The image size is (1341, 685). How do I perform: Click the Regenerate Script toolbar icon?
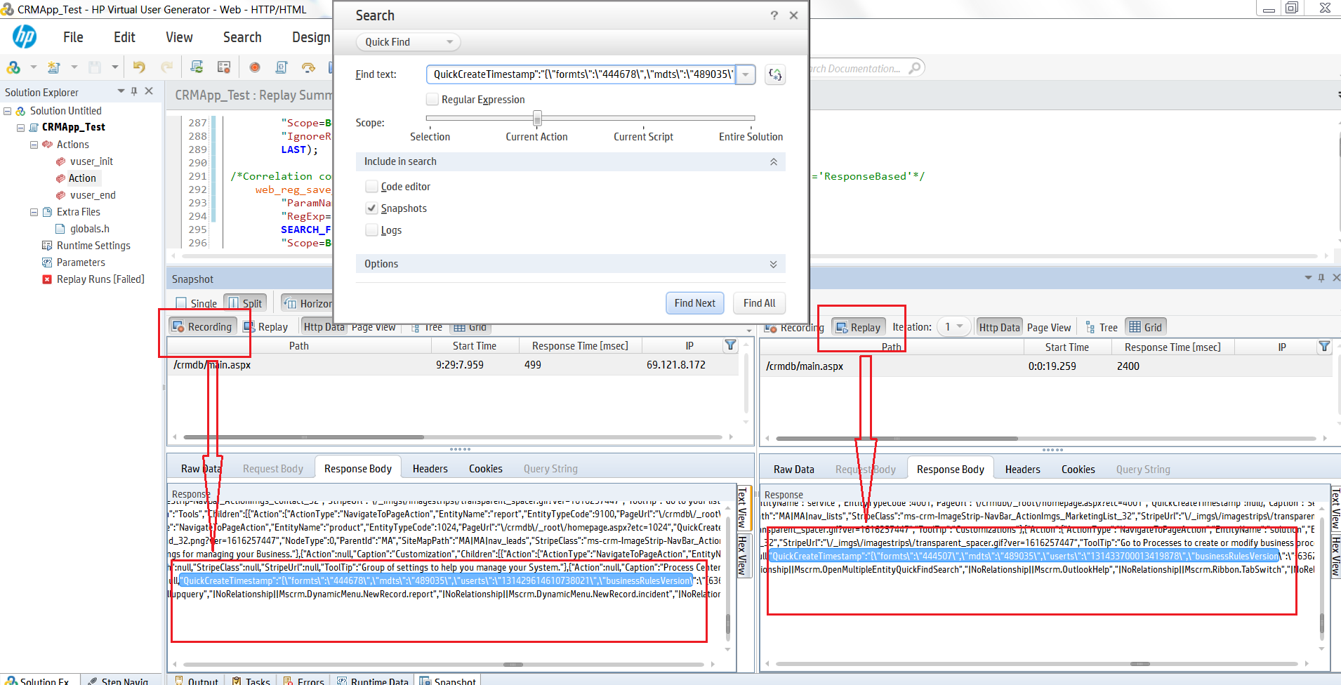197,67
